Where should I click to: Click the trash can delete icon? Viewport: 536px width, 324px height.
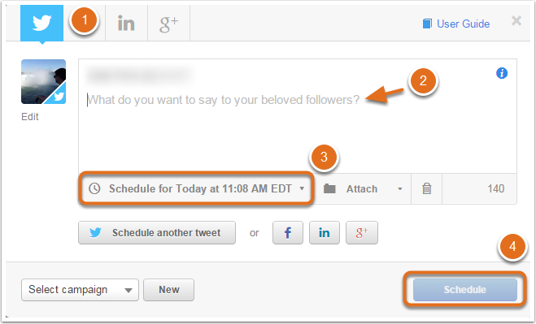(427, 188)
